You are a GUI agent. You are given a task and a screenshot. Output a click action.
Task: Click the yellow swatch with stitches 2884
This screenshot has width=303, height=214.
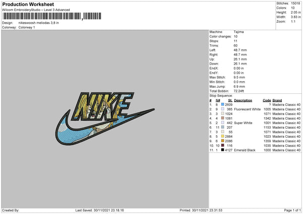[x=223, y=136]
